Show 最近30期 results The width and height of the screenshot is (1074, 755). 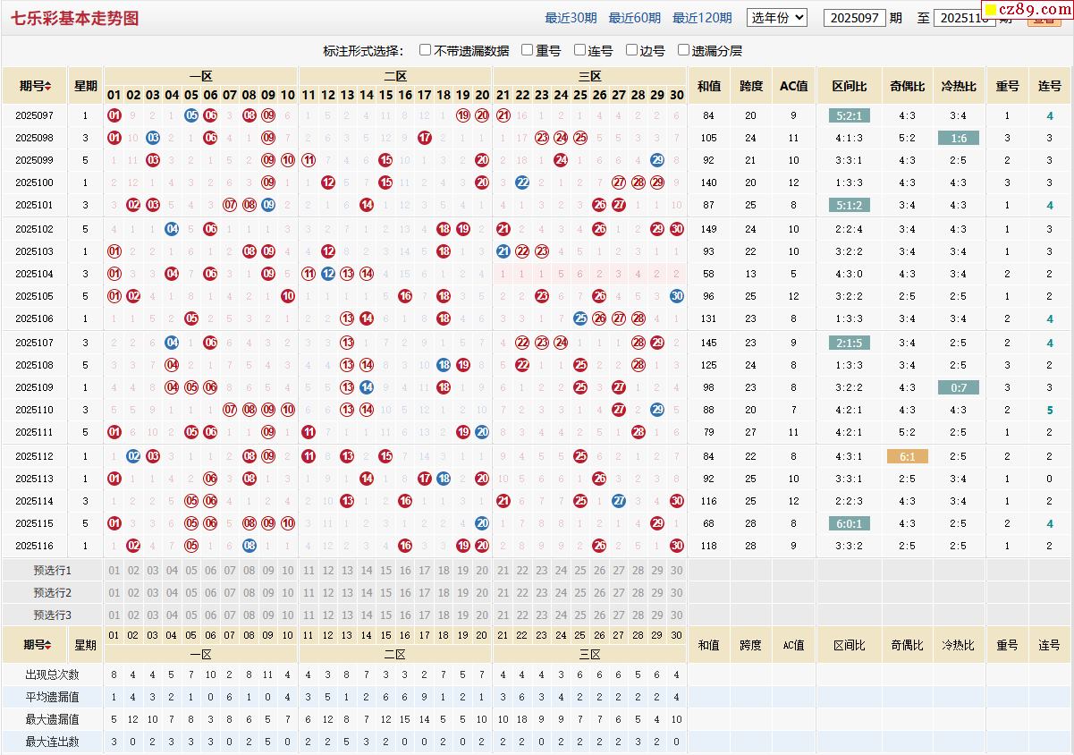(571, 18)
